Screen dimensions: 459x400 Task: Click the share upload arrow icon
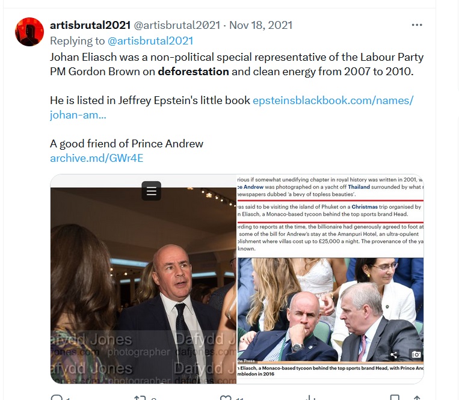point(417,398)
